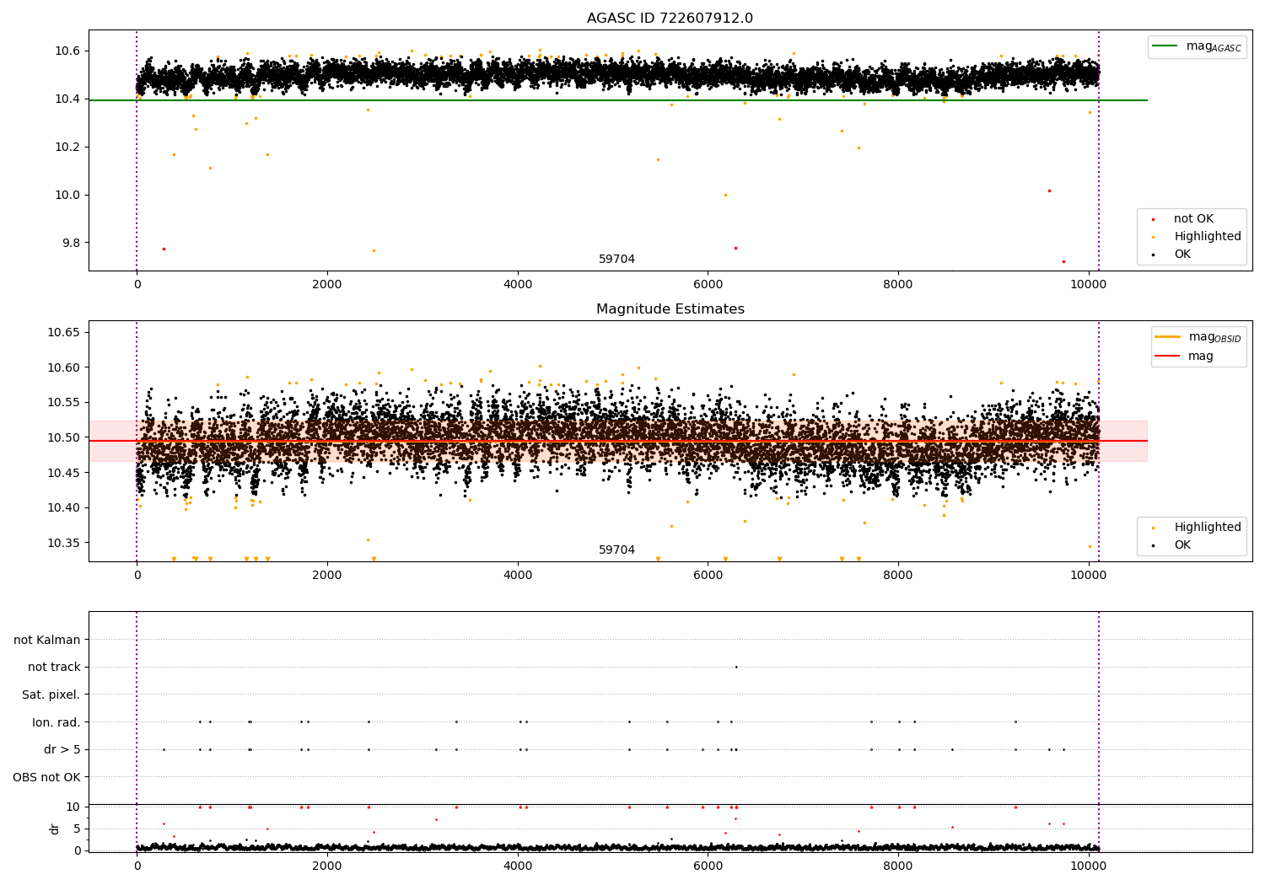Select 'not OK' legend entry in top panel
1265x885 pixels.
pos(1193,219)
